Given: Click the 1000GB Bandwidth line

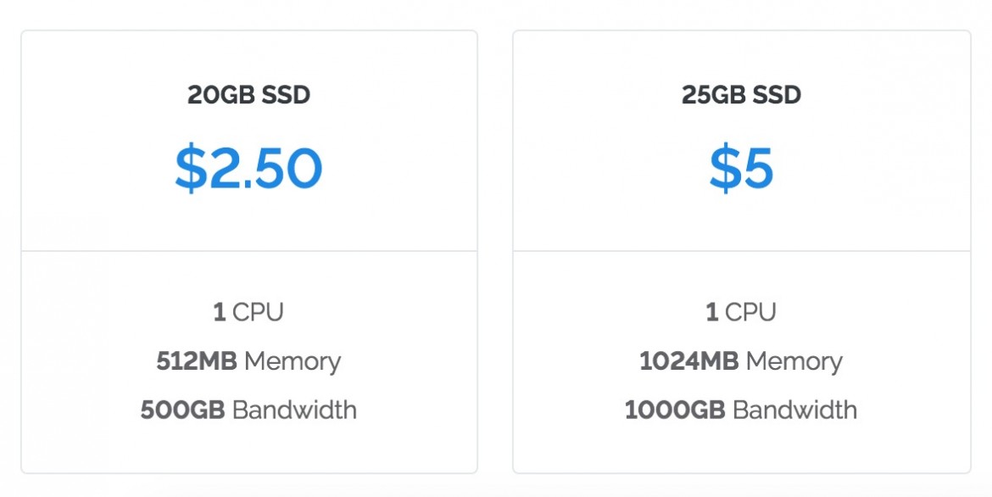Looking at the screenshot, I should 741,410.
